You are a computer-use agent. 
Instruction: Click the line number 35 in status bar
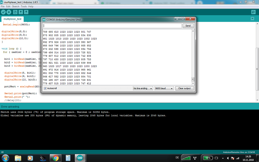tap(2, 152)
